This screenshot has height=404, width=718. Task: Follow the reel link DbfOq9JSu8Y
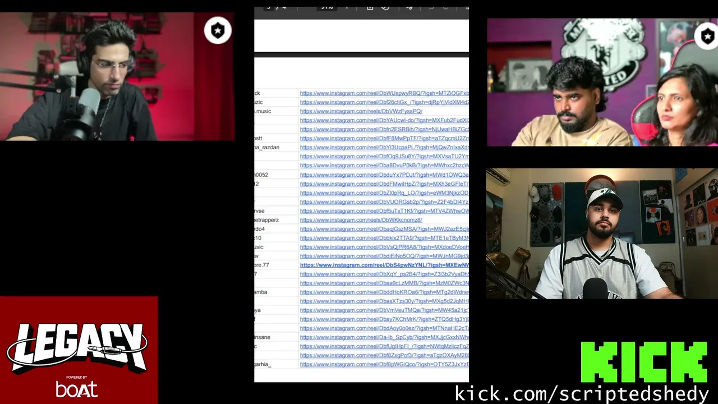[x=384, y=156]
